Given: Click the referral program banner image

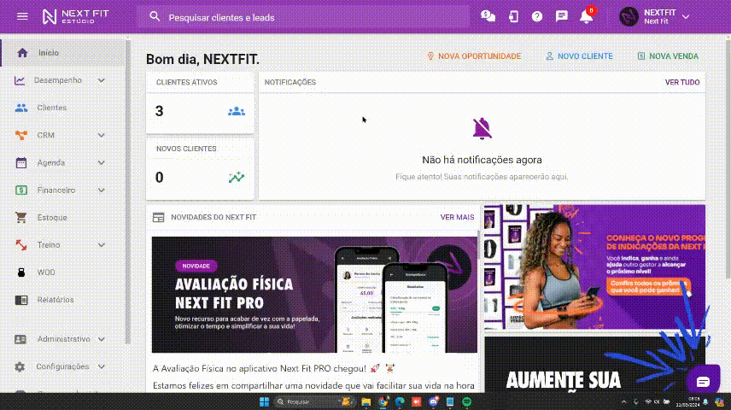Looking at the screenshot, I should 594,267.
